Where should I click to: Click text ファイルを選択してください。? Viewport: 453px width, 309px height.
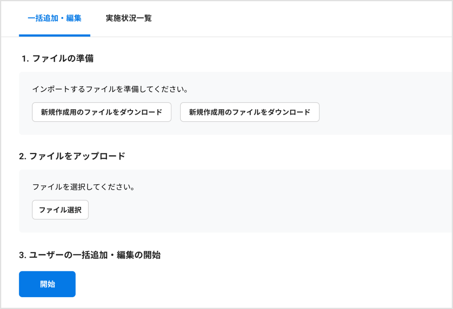click(x=83, y=187)
